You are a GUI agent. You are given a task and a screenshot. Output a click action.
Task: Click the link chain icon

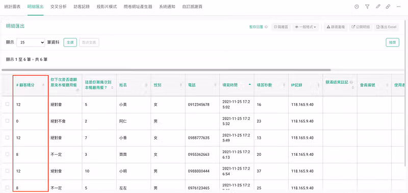click(388, 7)
